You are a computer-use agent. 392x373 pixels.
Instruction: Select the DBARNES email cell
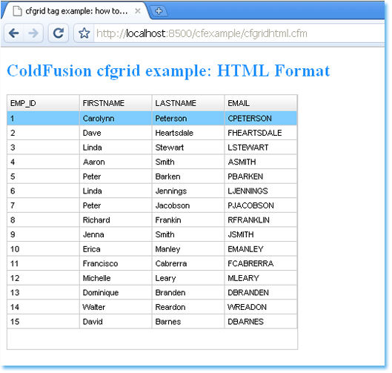click(261, 322)
